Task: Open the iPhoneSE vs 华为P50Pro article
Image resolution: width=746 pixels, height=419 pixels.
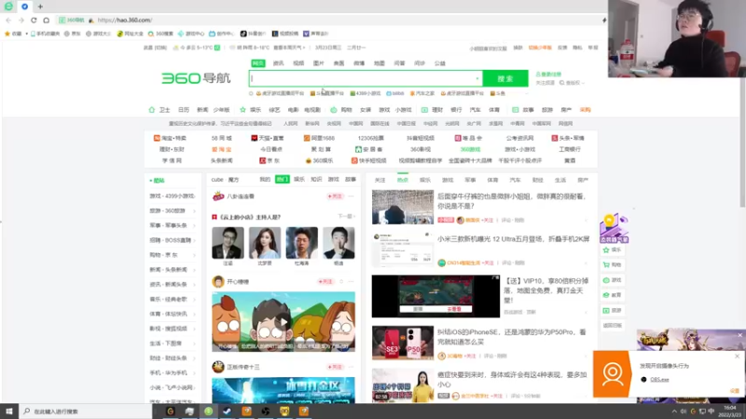Action: pyautogui.click(x=511, y=337)
